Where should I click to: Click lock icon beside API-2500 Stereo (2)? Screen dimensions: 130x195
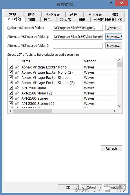click(x=17, y=103)
